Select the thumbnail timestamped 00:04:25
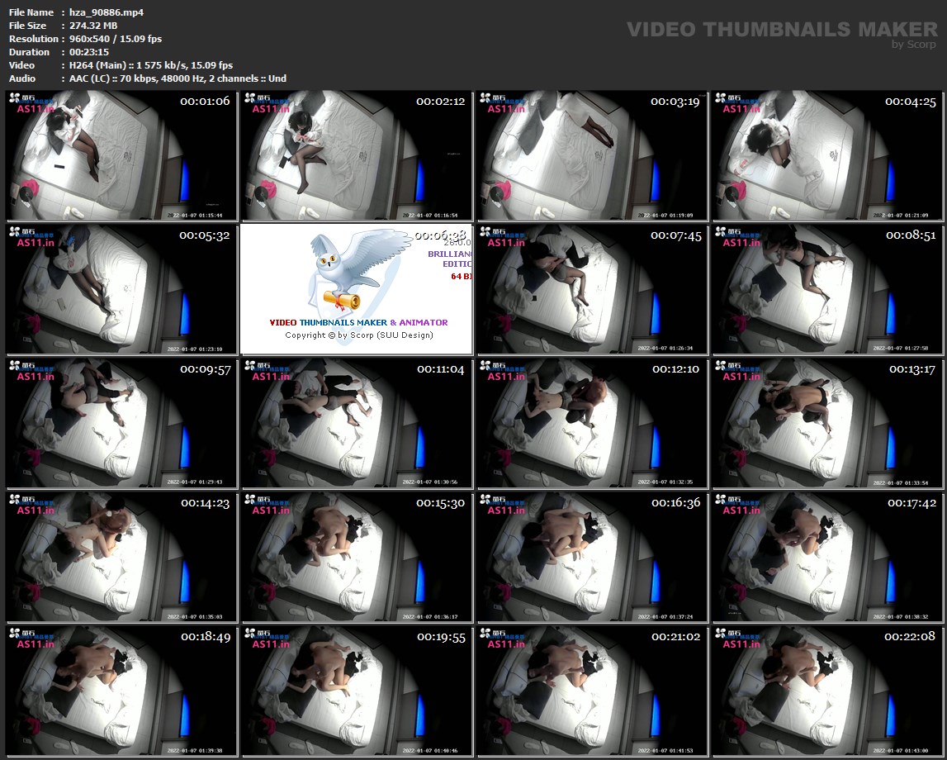This screenshot has width=947, height=760. click(x=827, y=155)
